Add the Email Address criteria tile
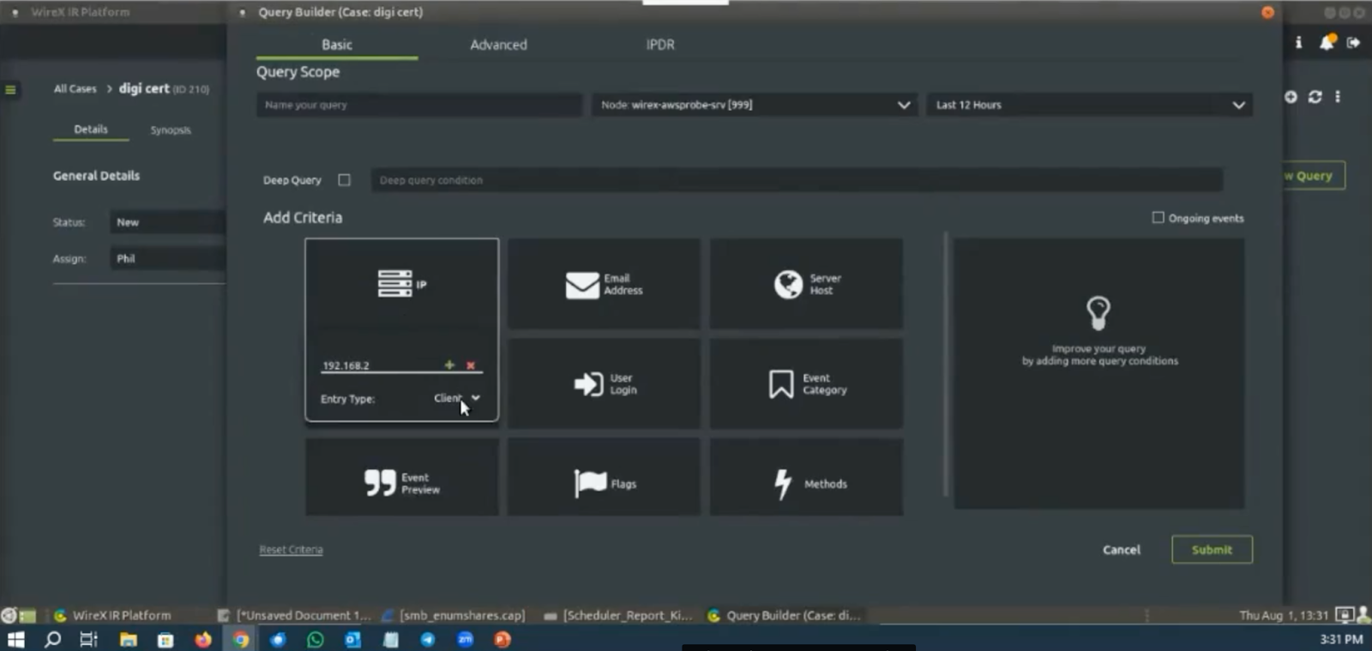This screenshot has width=1372, height=651. click(604, 284)
